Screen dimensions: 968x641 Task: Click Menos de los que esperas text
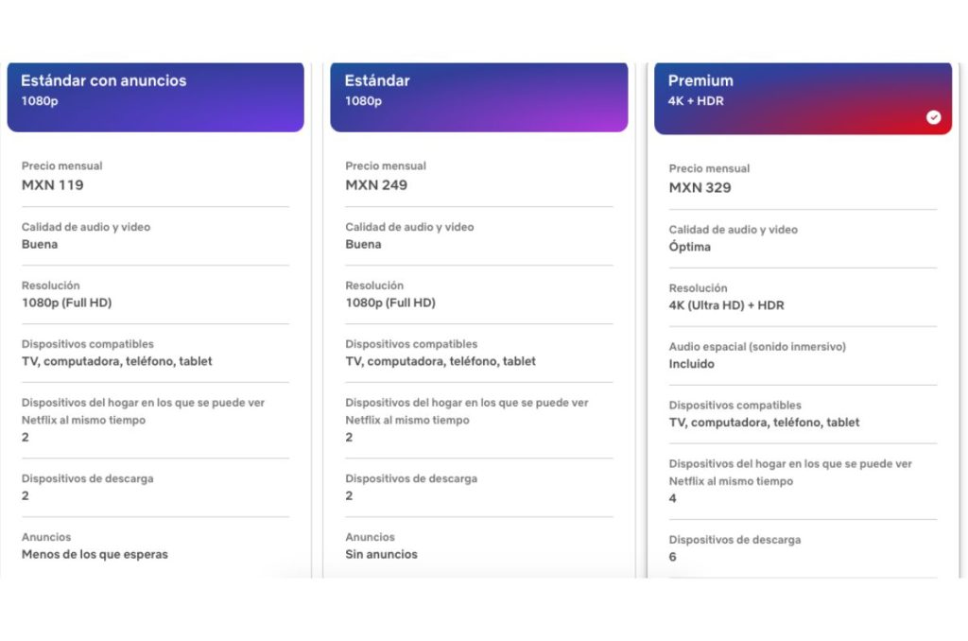pyautogui.click(x=95, y=554)
